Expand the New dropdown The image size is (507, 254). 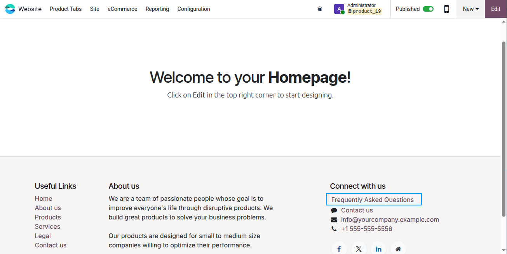pyautogui.click(x=470, y=9)
